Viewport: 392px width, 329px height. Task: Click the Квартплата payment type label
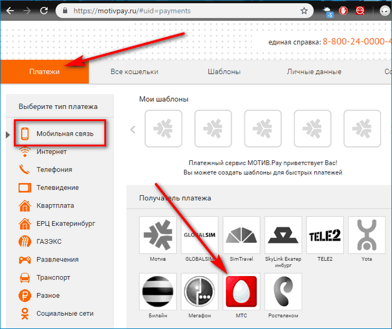pos(55,205)
